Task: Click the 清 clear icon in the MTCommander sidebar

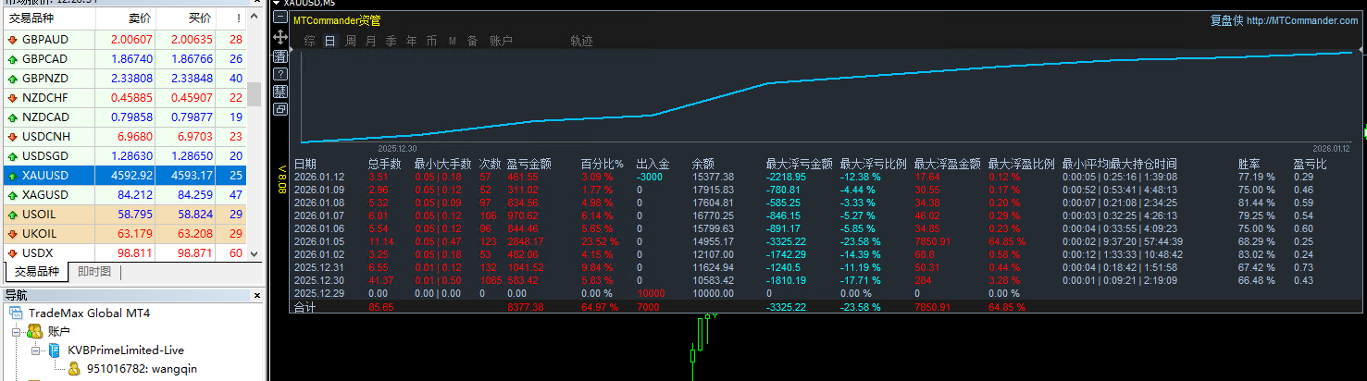Action: click(280, 56)
